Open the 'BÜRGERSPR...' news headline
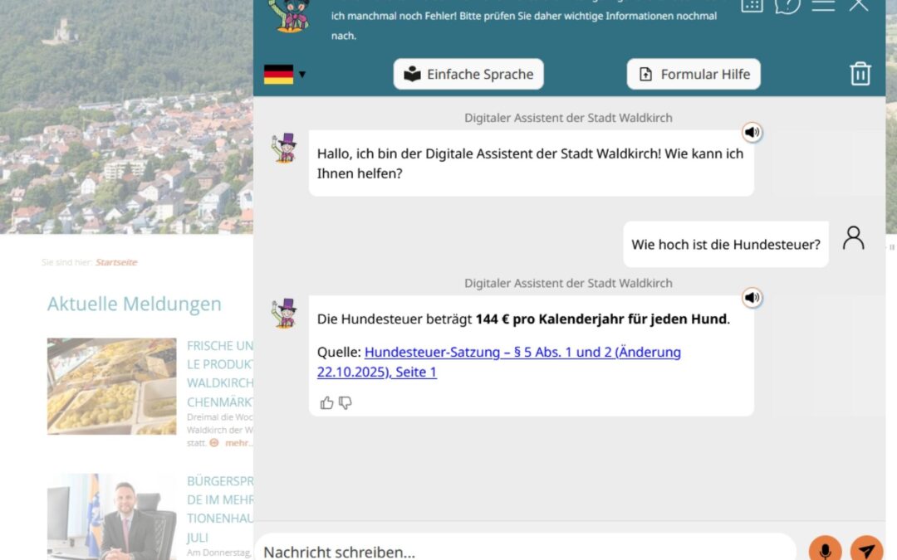 pos(219,509)
